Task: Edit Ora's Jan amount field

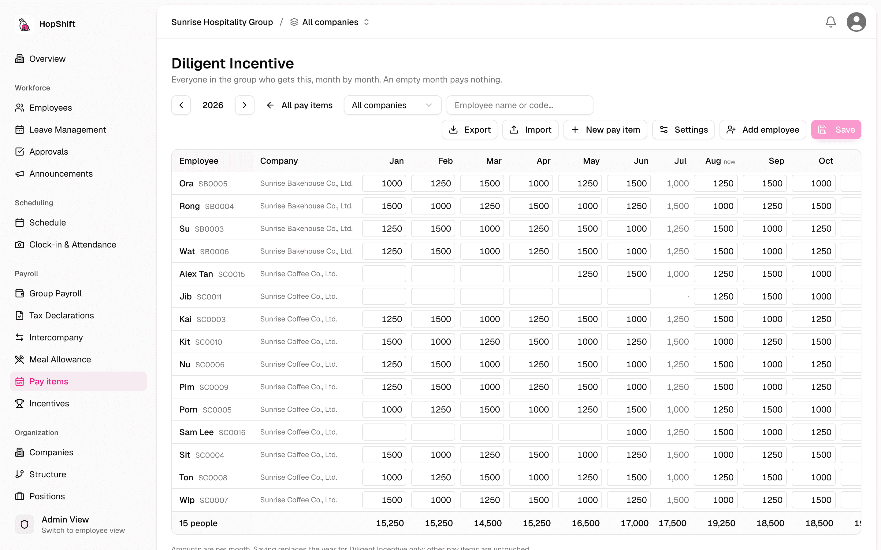Action: [384, 183]
